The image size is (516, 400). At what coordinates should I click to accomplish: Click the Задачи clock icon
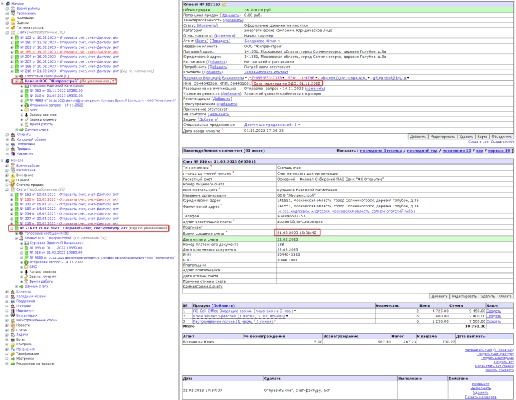pos(13,335)
